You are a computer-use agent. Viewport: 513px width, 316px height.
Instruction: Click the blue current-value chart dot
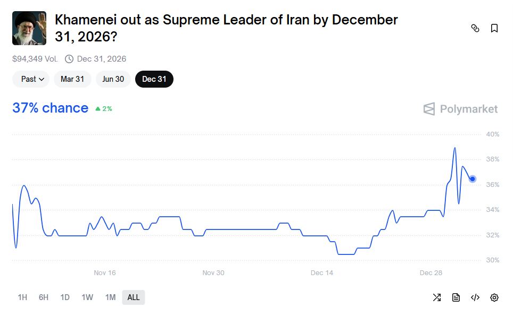click(x=473, y=179)
